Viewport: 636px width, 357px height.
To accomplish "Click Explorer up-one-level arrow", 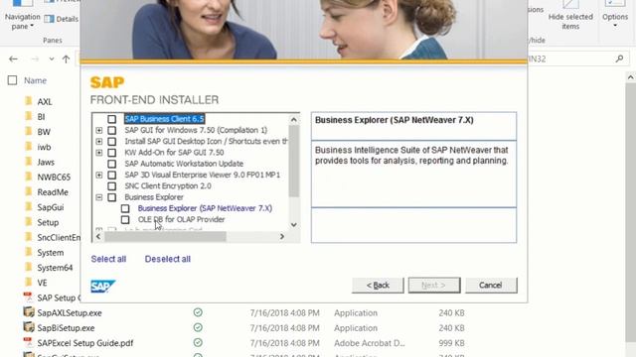I will (67, 59).
